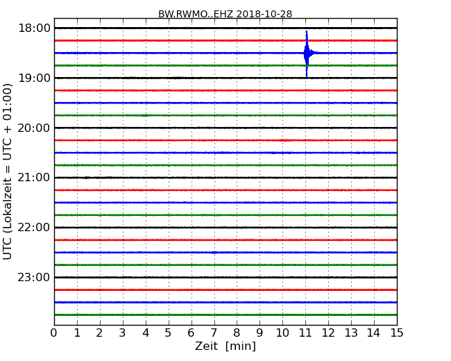The height and width of the screenshot is (361, 451).
Task: Click x-axis tick label 15
Action: tap(397, 333)
